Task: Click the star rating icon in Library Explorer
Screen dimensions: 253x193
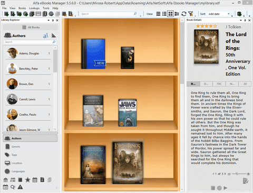Action: click(x=27, y=180)
